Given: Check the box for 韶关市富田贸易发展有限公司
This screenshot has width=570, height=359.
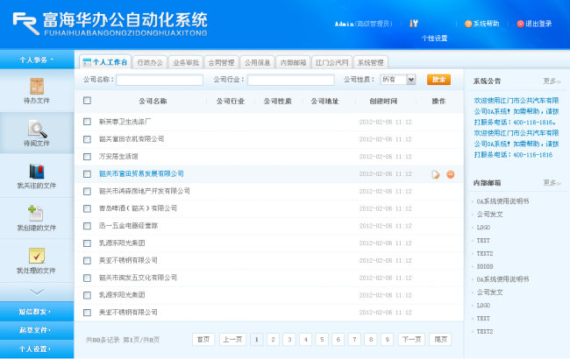Looking at the screenshot, I should pos(87,174).
